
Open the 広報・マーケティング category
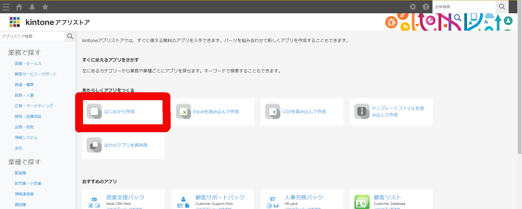[x=34, y=106]
